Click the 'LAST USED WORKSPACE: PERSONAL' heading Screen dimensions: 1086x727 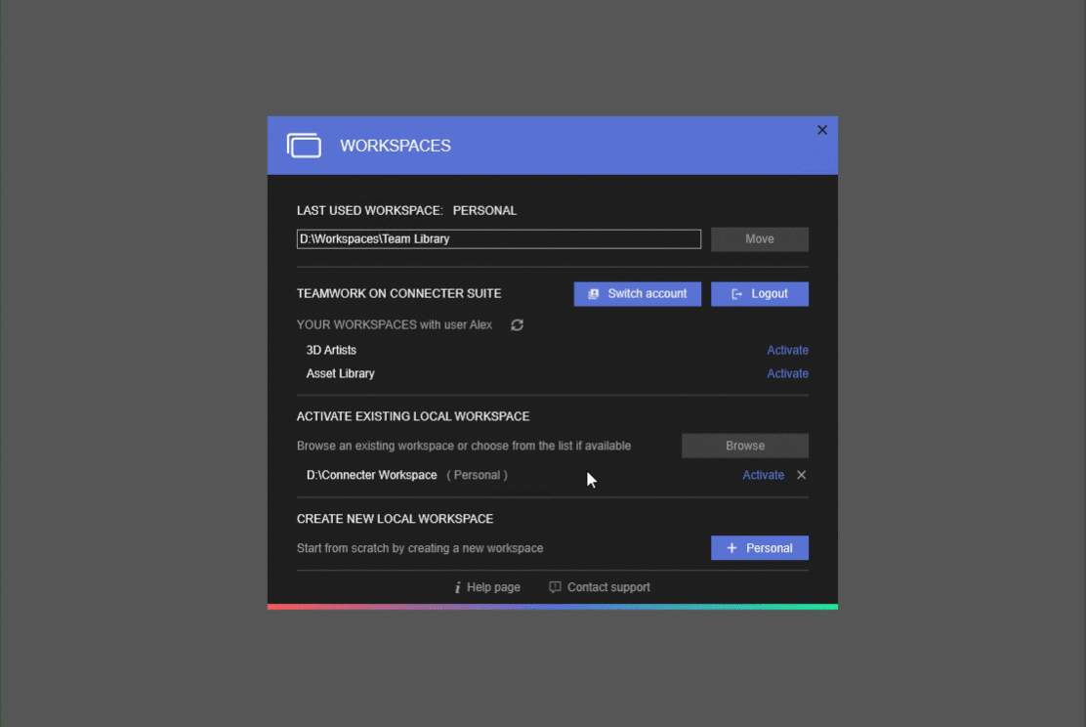(x=406, y=211)
